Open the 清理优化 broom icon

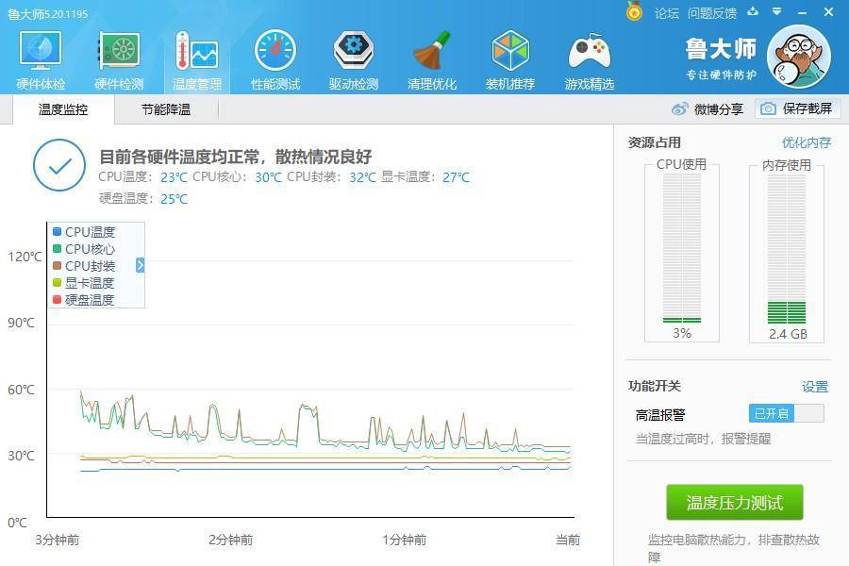point(431,50)
